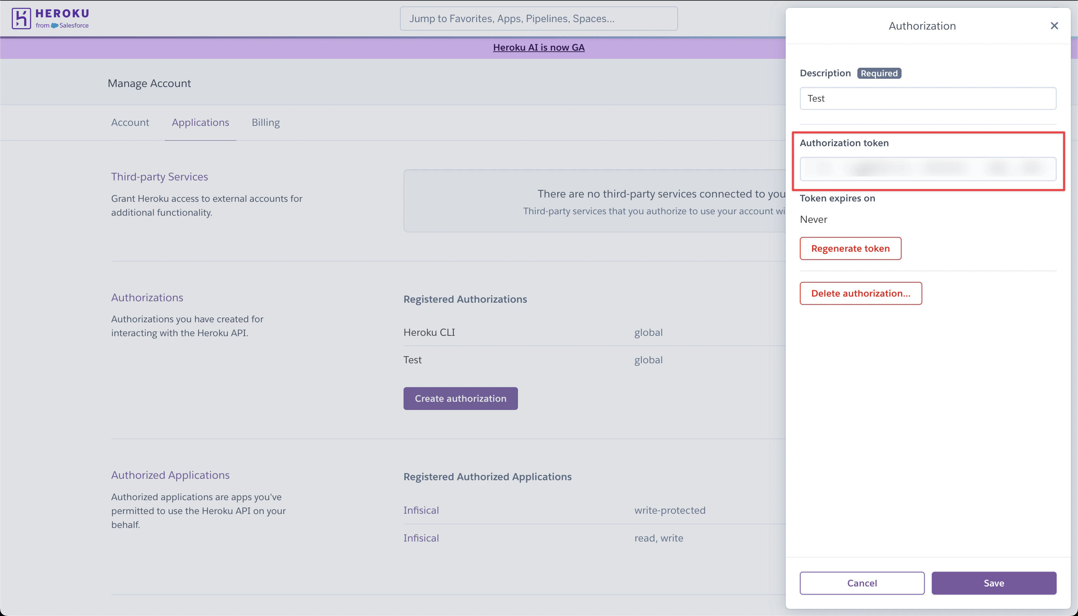Focus the Jump to Favorites search box
This screenshot has height=616, width=1078.
pos(539,19)
